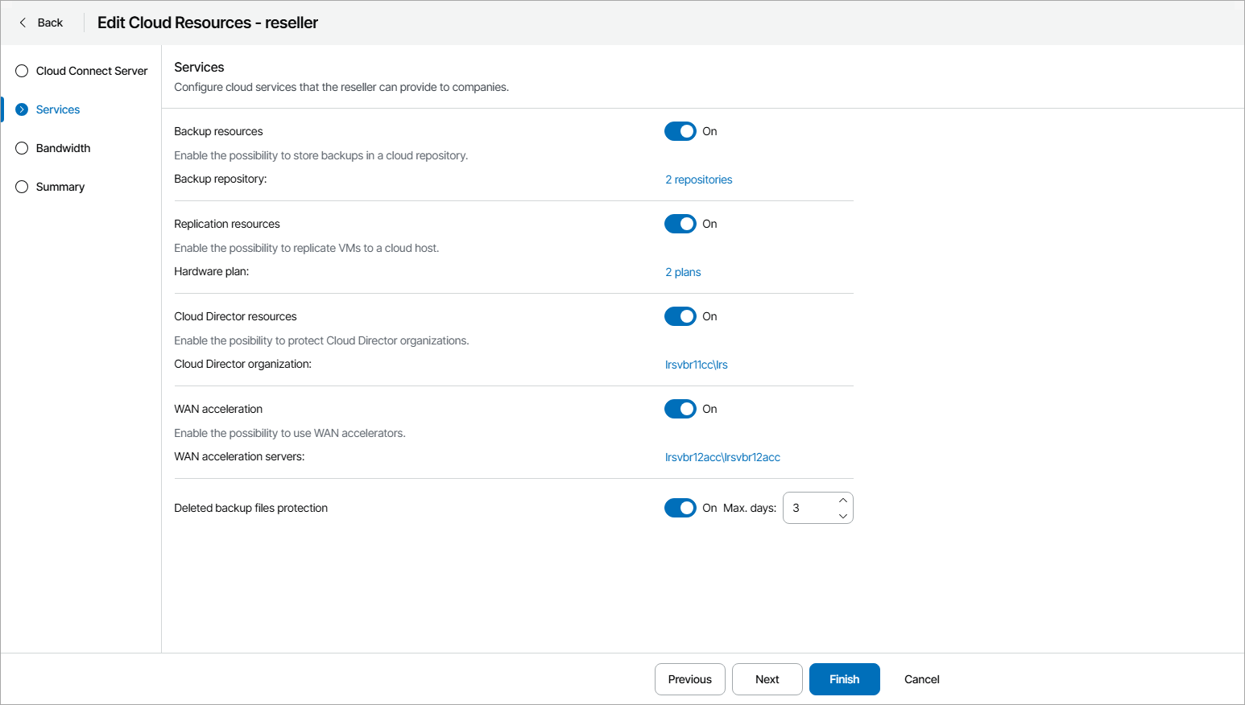This screenshot has width=1245, height=705.
Task: Click the Finish button
Action: click(844, 679)
